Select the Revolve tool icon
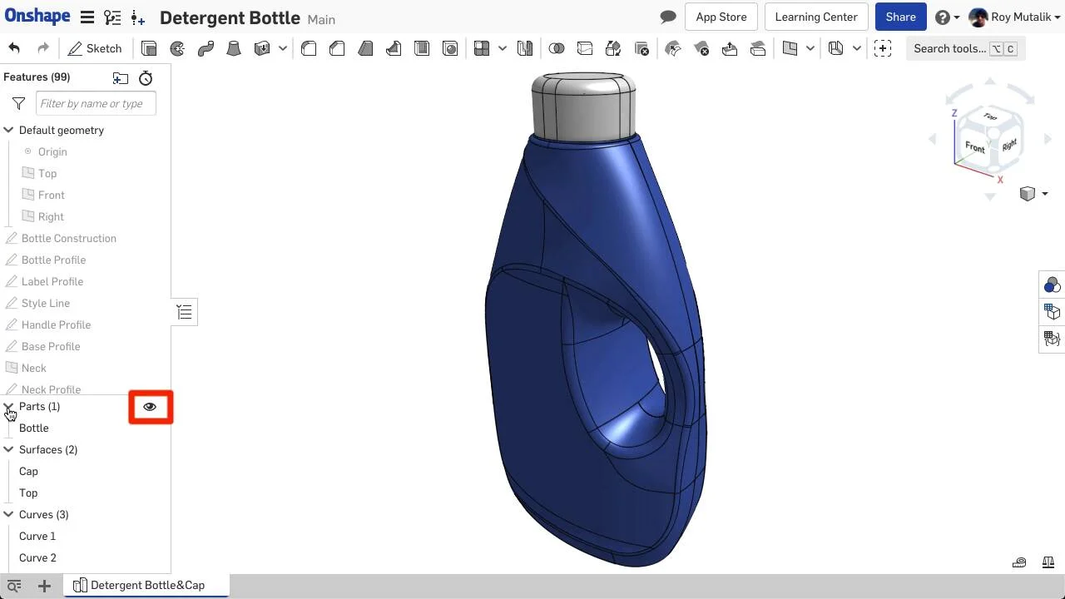Image resolution: width=1065 pixels, height=599 pixels. (x=177, y=48)
